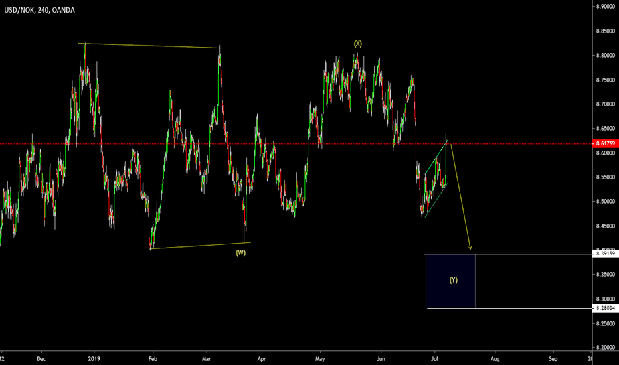Click the 2019 label on time axis
Viewport: 619px width, 365px height.
[94, 358]
